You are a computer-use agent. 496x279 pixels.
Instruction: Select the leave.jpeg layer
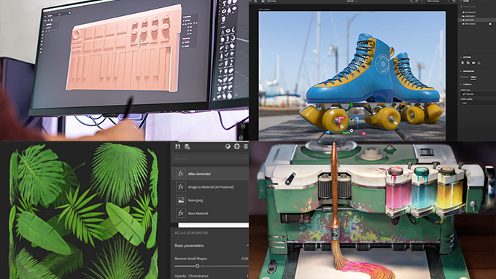click(210, 200)
